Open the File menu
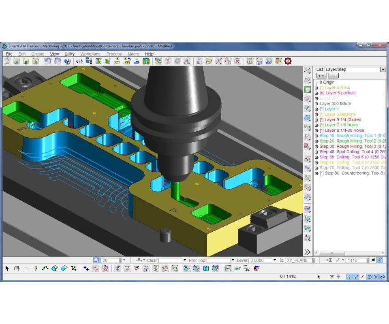 [9, 54]
